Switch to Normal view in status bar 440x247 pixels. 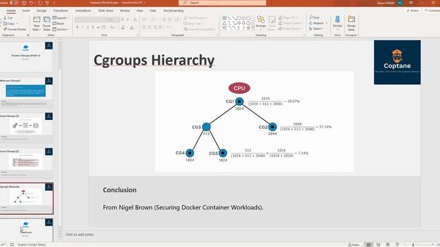[368, 244]
